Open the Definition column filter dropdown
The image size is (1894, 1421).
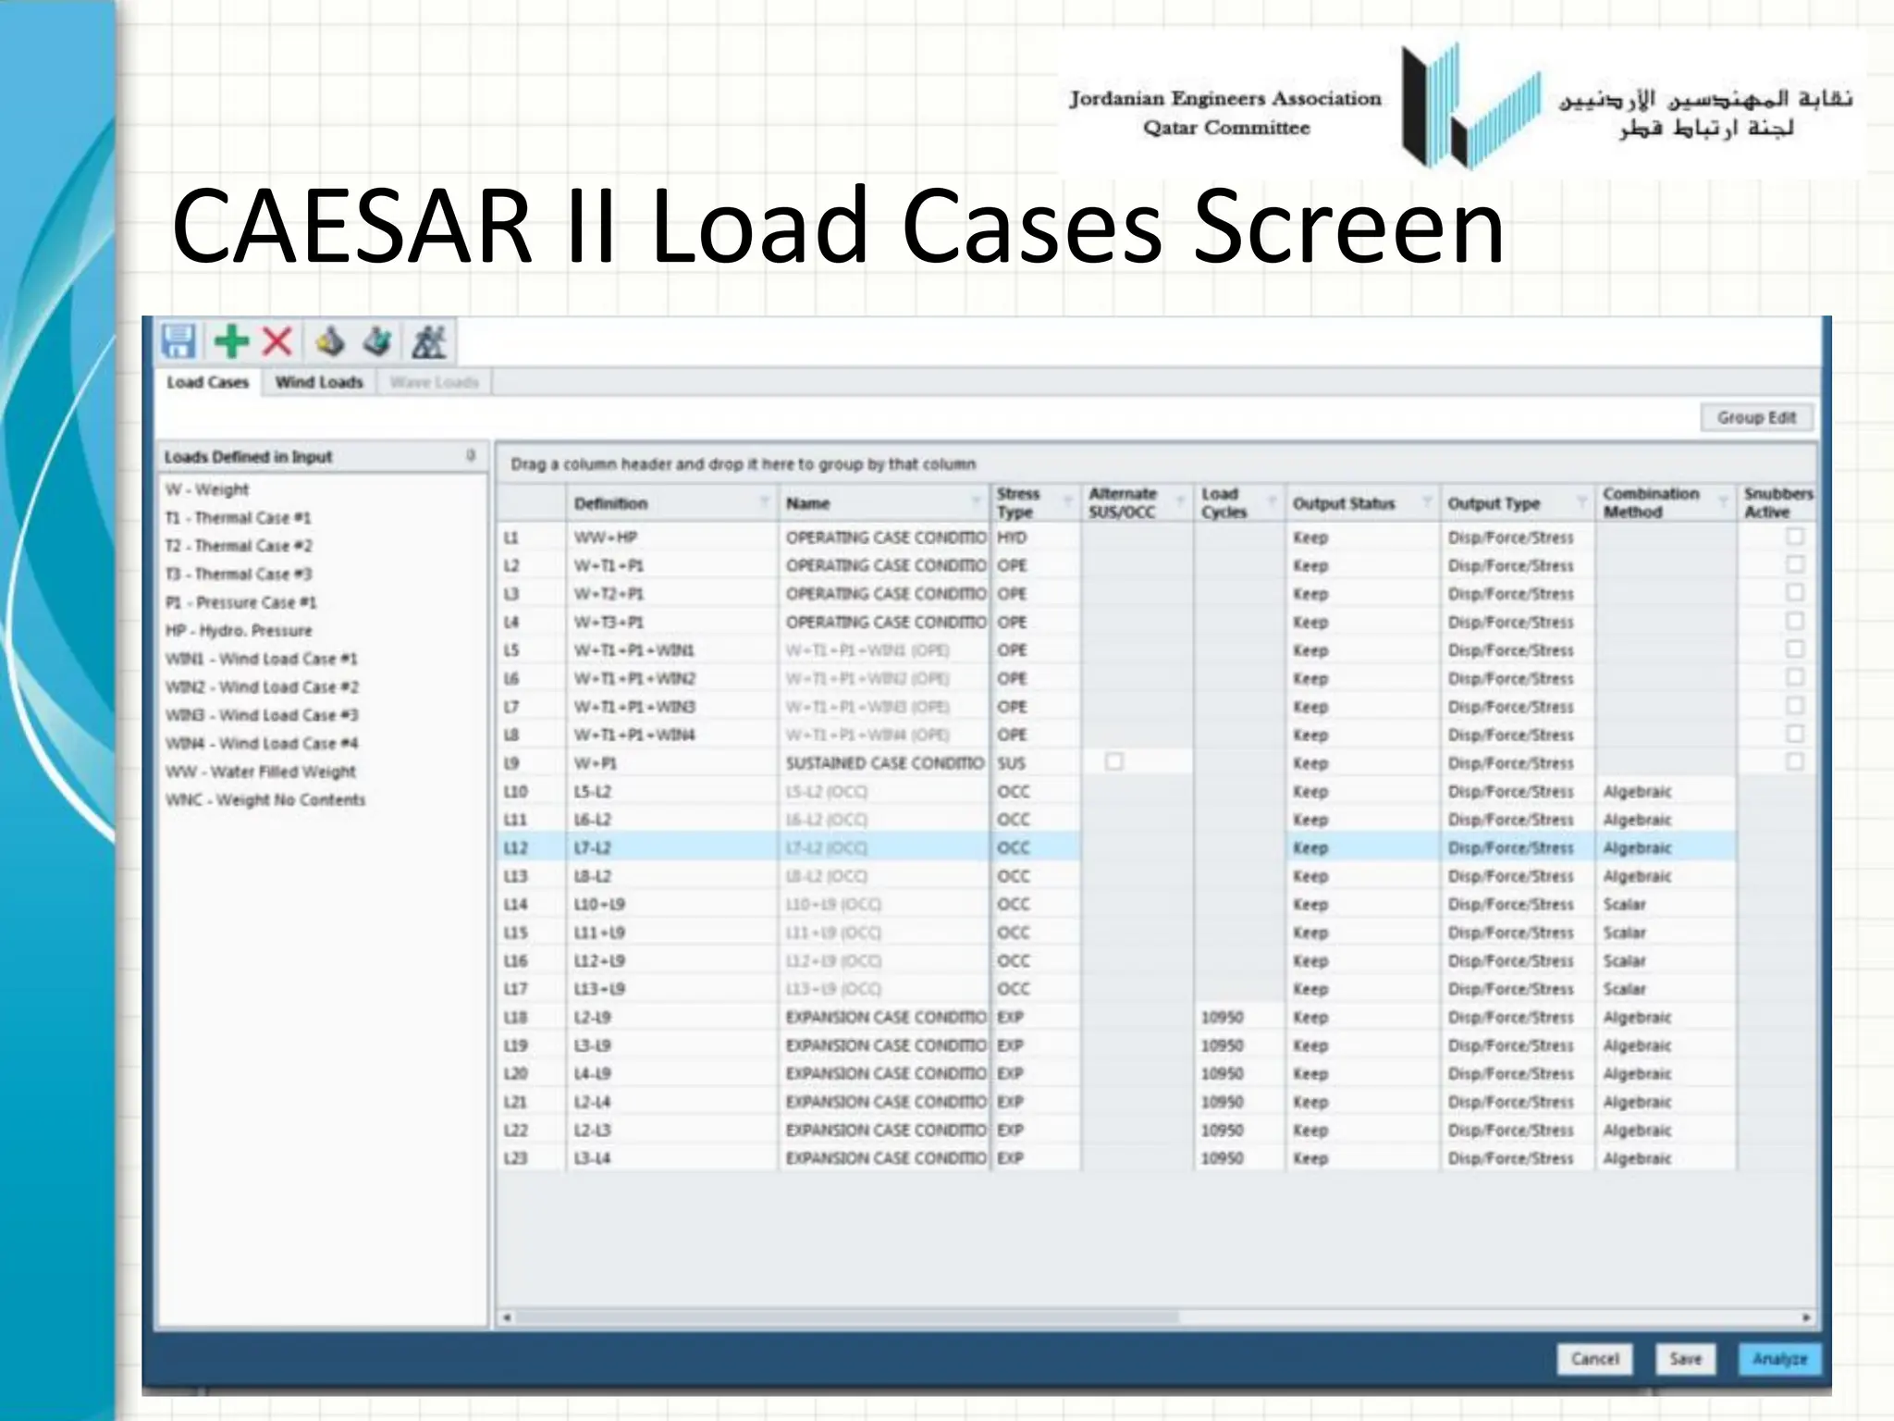(x=764, y=502)
